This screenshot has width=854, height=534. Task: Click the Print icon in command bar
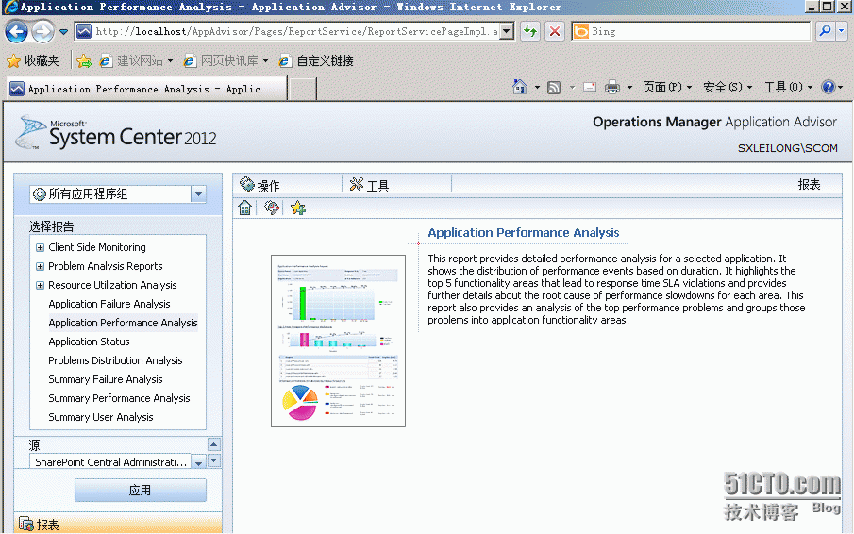click(x=612, y=87)
